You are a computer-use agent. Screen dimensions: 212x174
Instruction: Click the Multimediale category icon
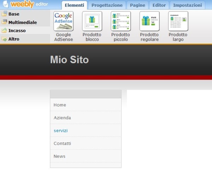pyautogui.click(x=4, y=22)
